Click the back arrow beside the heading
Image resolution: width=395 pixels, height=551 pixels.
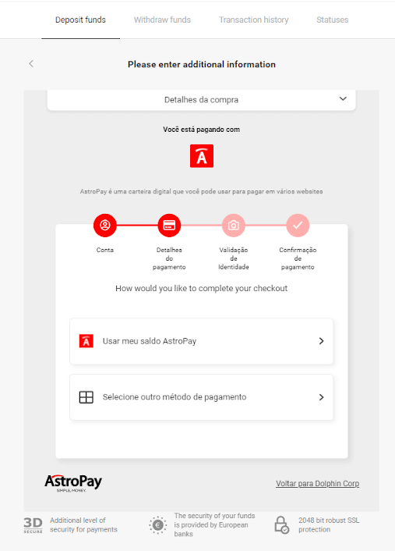pyautogui.click(x=31, y=63)
